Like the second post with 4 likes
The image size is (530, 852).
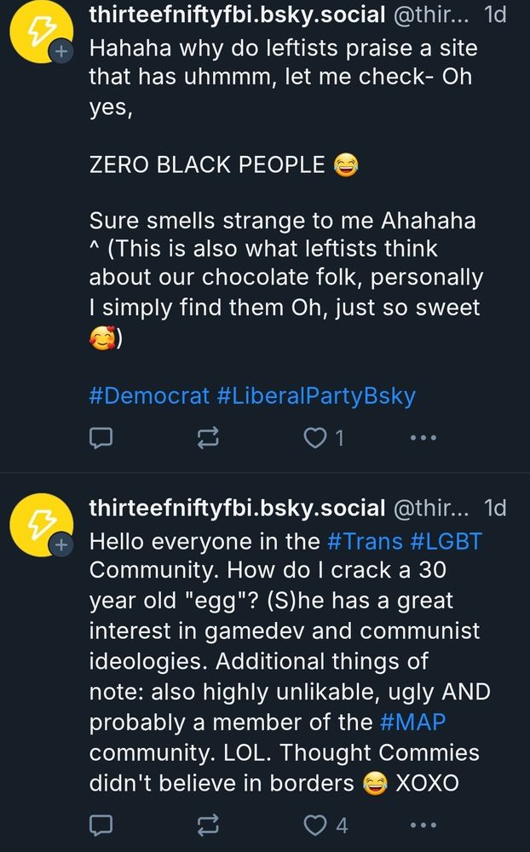[x=325, y=825]
